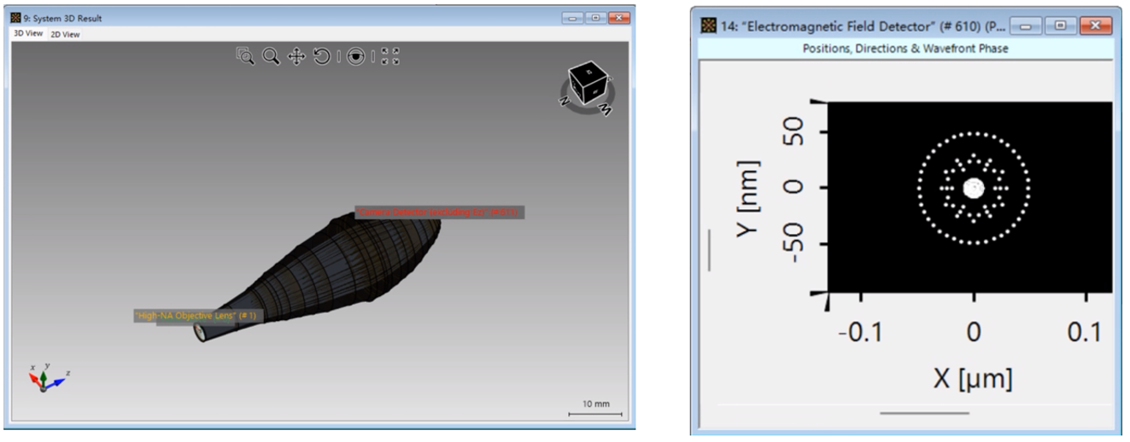Click the Electromagnetic Field Detector window icon

[x=708, y=26]
